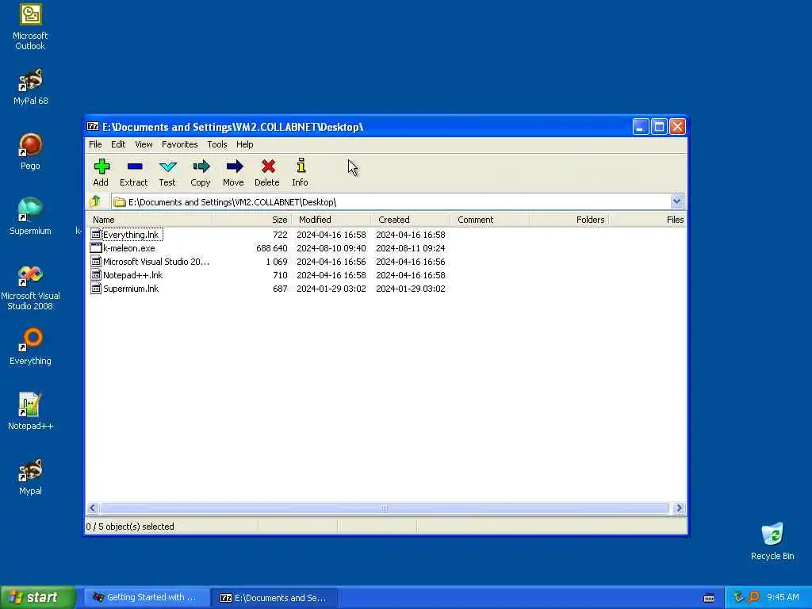Viewport: 812px width, 609px height.
Task: Select Recycle Bin desktop icon
Action: [772, 534]
